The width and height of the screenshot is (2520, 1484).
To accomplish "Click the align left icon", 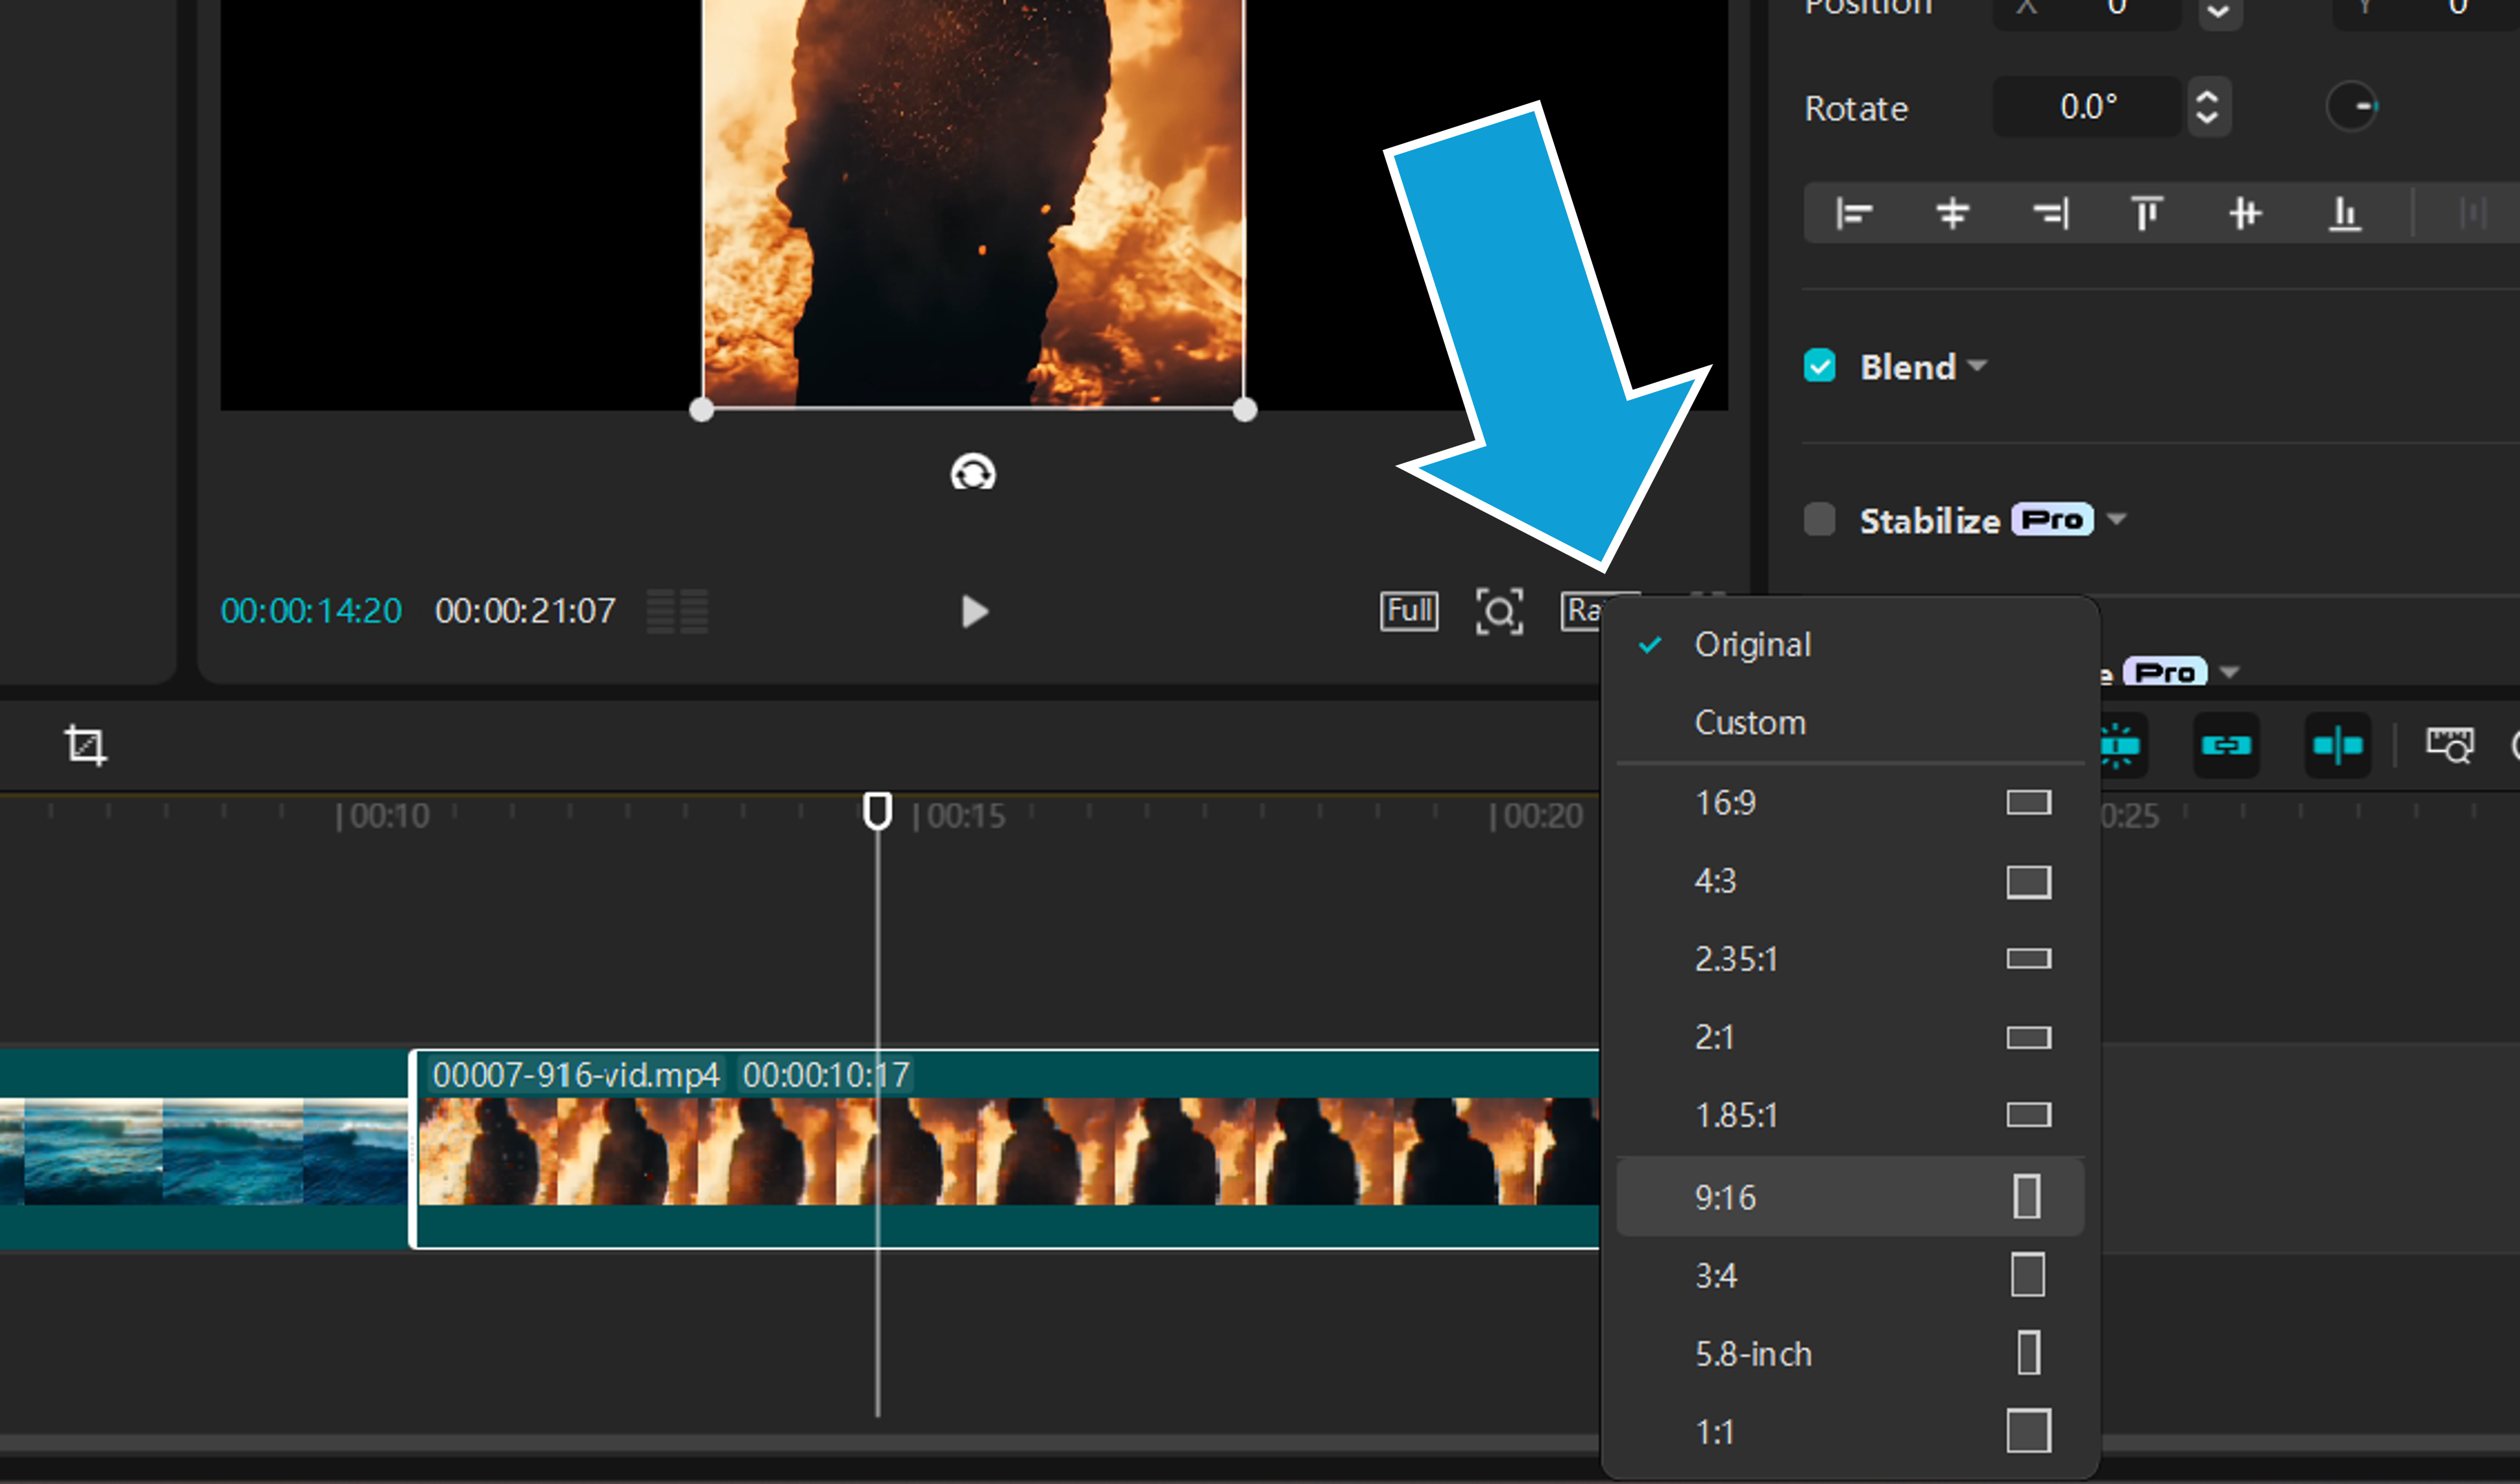I will tap(1854, 213).
